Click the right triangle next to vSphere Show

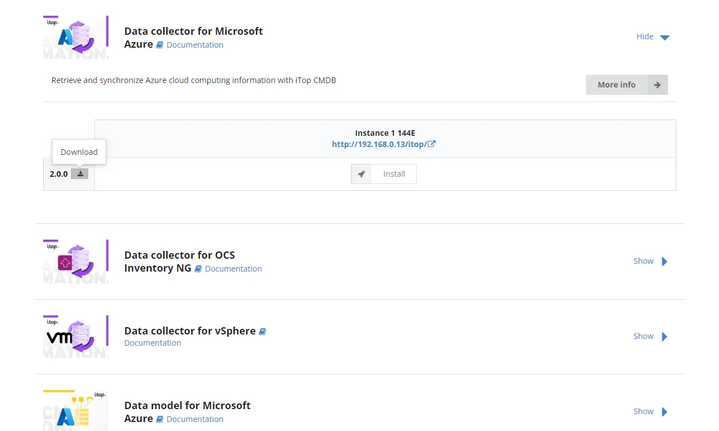tap(665, 337)
